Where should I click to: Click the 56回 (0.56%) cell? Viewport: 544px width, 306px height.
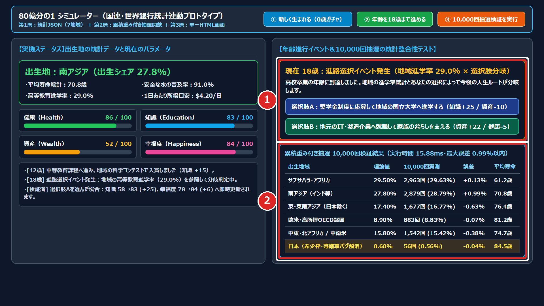coord(423,246)
